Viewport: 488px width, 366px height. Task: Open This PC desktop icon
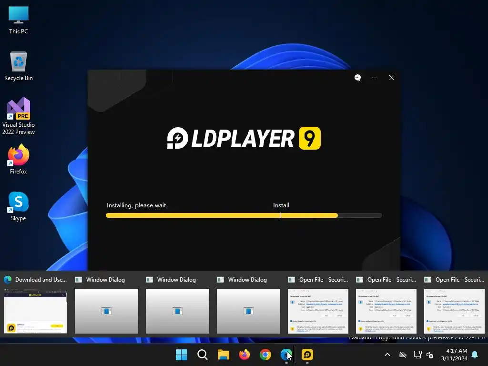[x=19, y=20]
